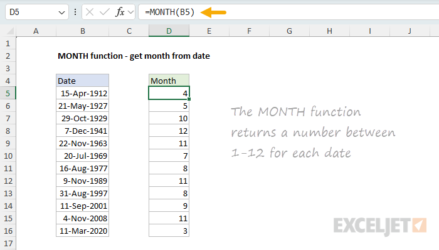Select row 5 header
The width and height of the screenshot is (439, 250).
[8, 93]
